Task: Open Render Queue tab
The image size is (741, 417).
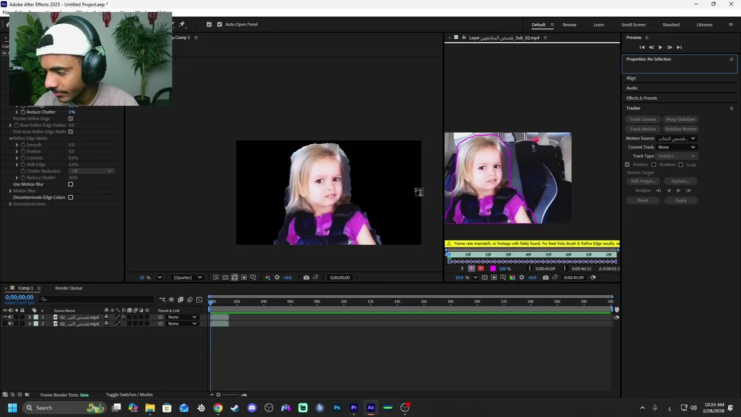Action: (68, 288)
